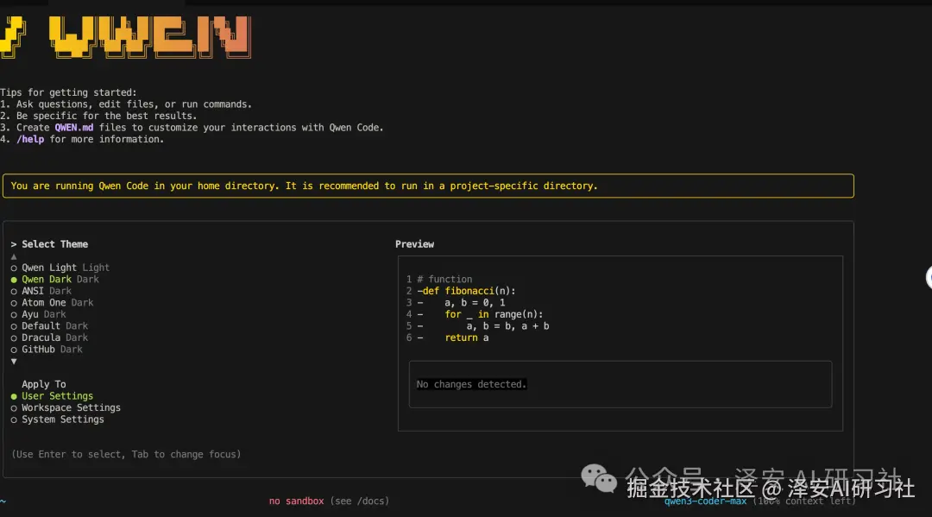Choose the Atom One Dark theme
932x517 pixels.
(53, 302)
